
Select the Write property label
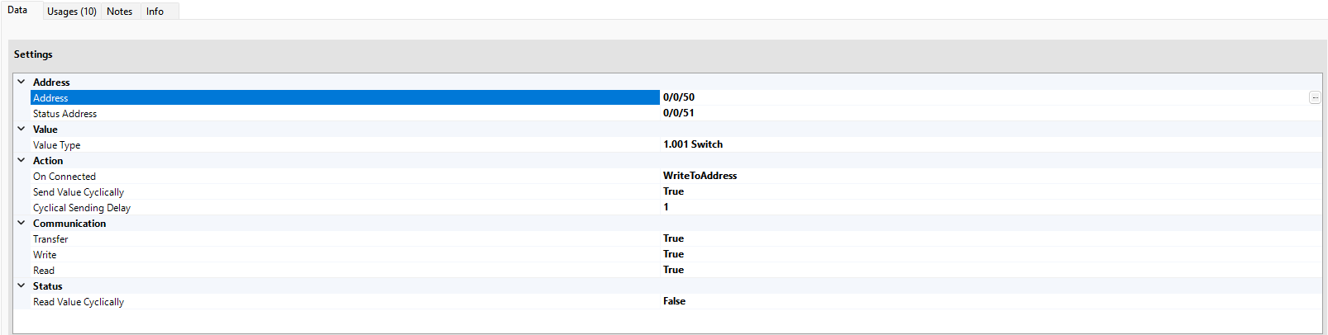click(45, 255)
